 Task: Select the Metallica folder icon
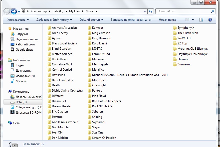click(x=89, y=70)
